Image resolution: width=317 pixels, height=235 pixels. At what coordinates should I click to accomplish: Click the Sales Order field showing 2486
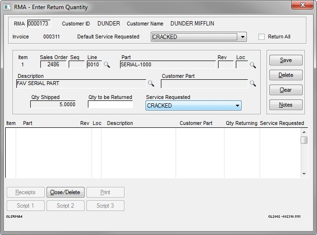(53, 64)
